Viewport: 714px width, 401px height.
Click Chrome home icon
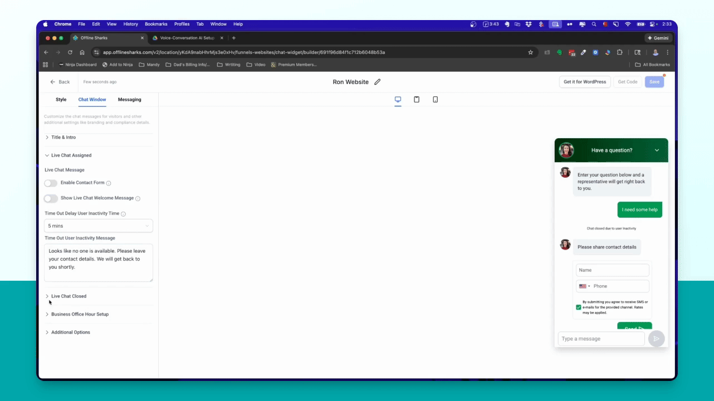point(82,52)
